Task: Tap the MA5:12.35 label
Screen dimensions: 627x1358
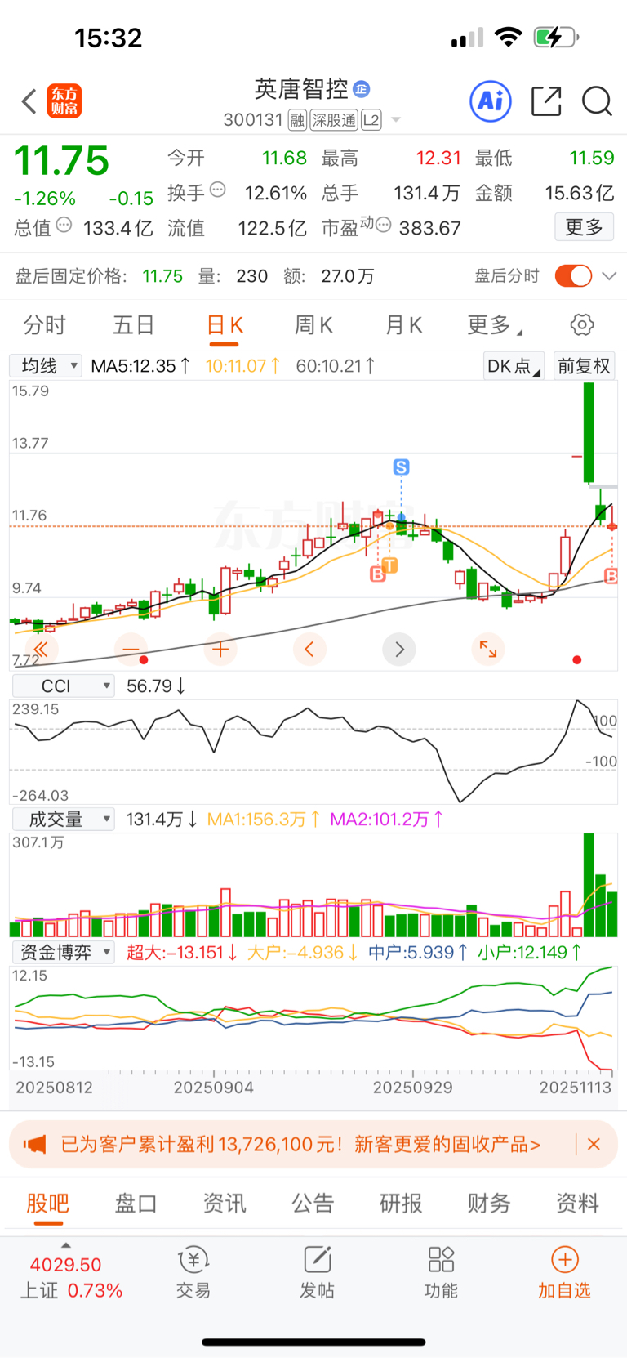Action: pos(140,366)
